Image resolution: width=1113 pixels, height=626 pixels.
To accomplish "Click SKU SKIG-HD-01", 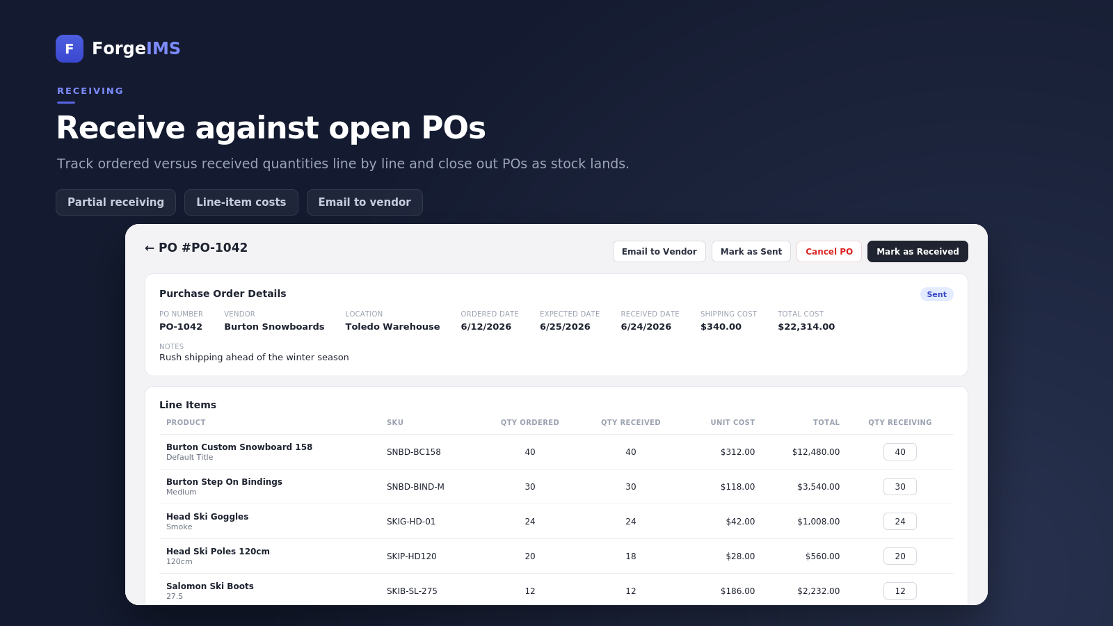I will pos(411,522).
